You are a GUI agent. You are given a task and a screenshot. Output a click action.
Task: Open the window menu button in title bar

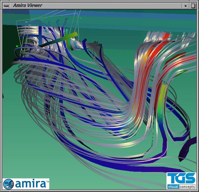pos(6,6)
